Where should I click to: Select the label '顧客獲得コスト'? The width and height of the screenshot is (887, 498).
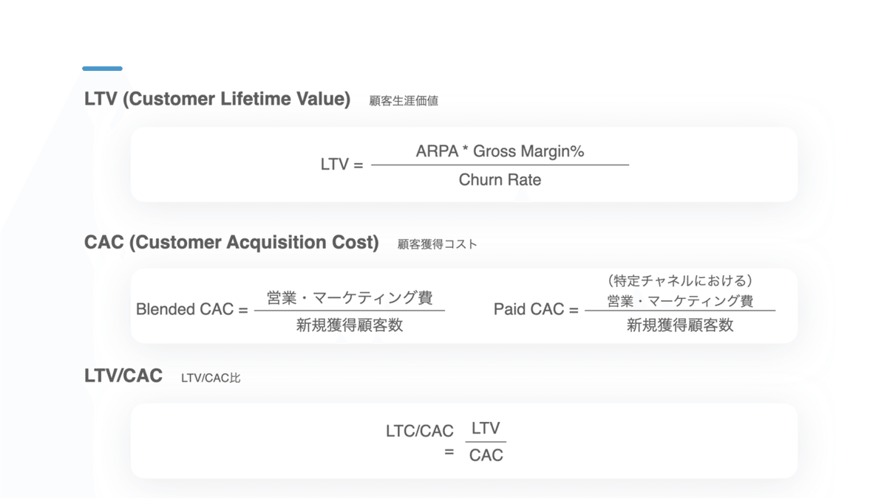438,243
